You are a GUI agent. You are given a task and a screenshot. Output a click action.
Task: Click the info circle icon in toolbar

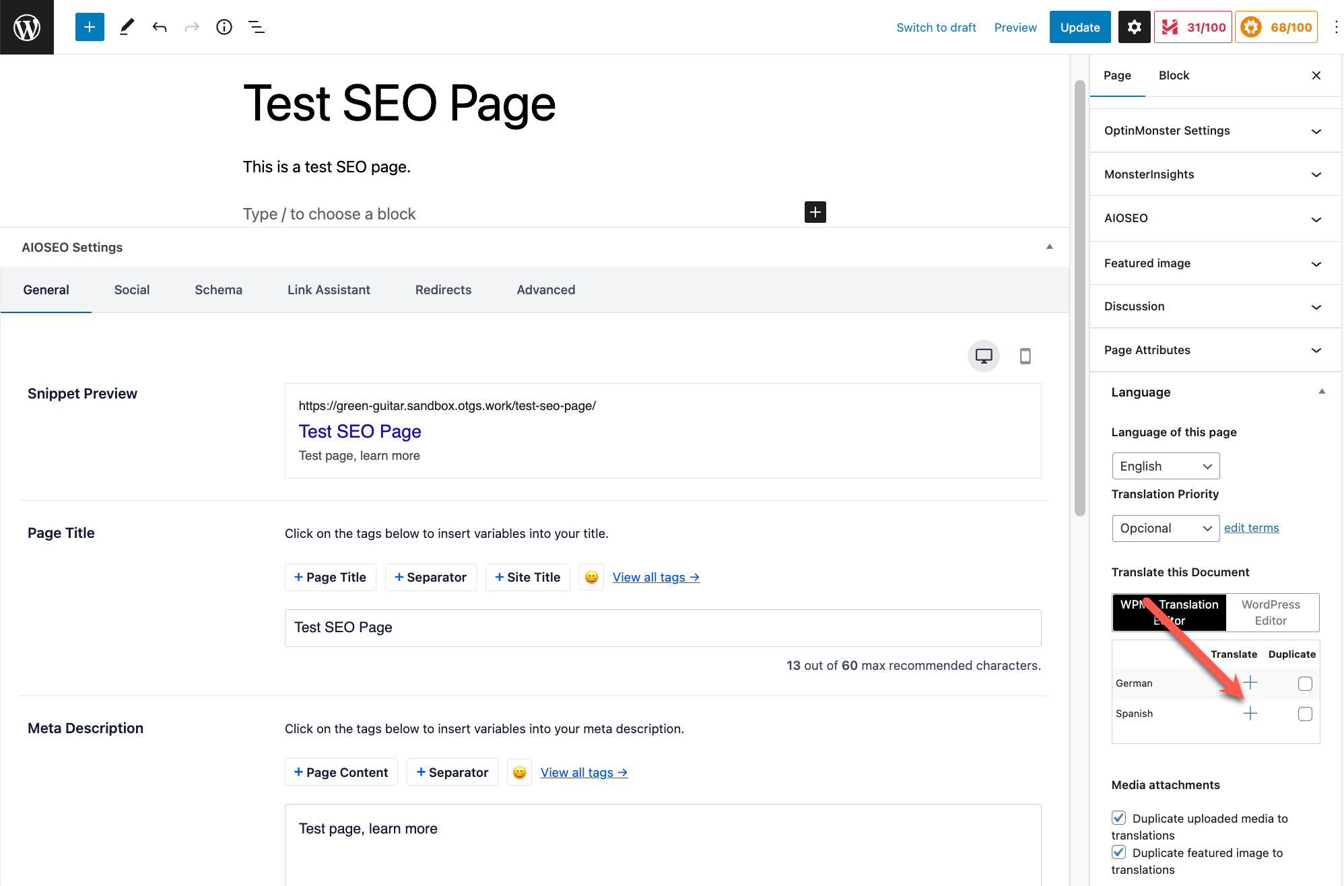click(224, 27)
